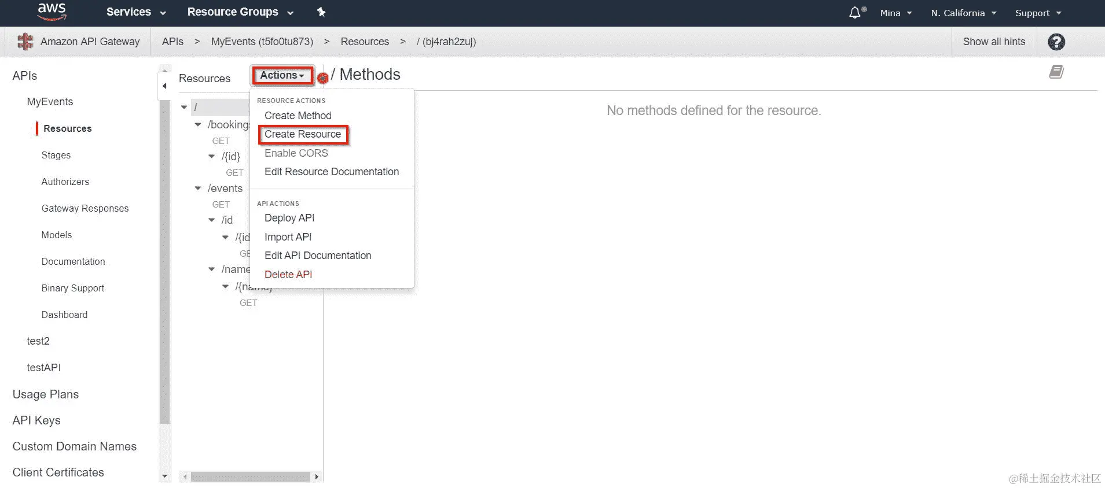Open API Keys
The image size is (1105, 488).
36,420
